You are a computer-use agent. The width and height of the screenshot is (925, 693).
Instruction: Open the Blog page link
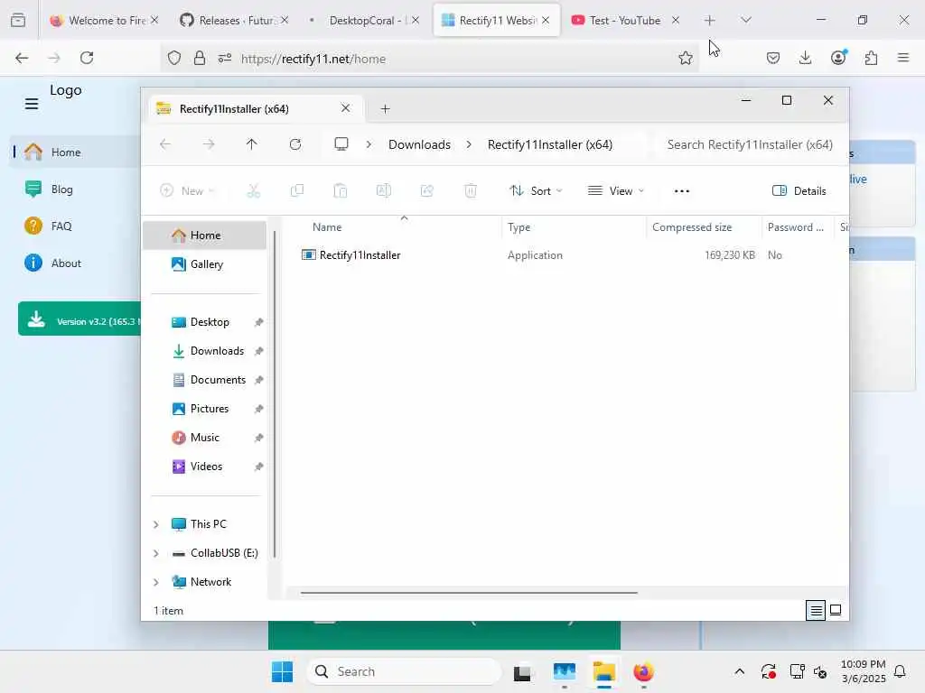(x=62, y=189)
